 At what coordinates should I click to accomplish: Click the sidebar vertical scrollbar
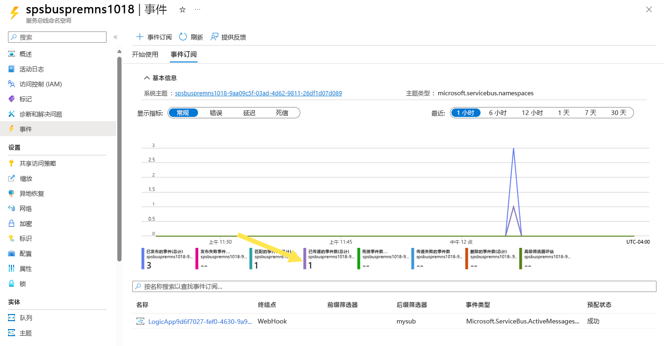[x=119, y=160]
